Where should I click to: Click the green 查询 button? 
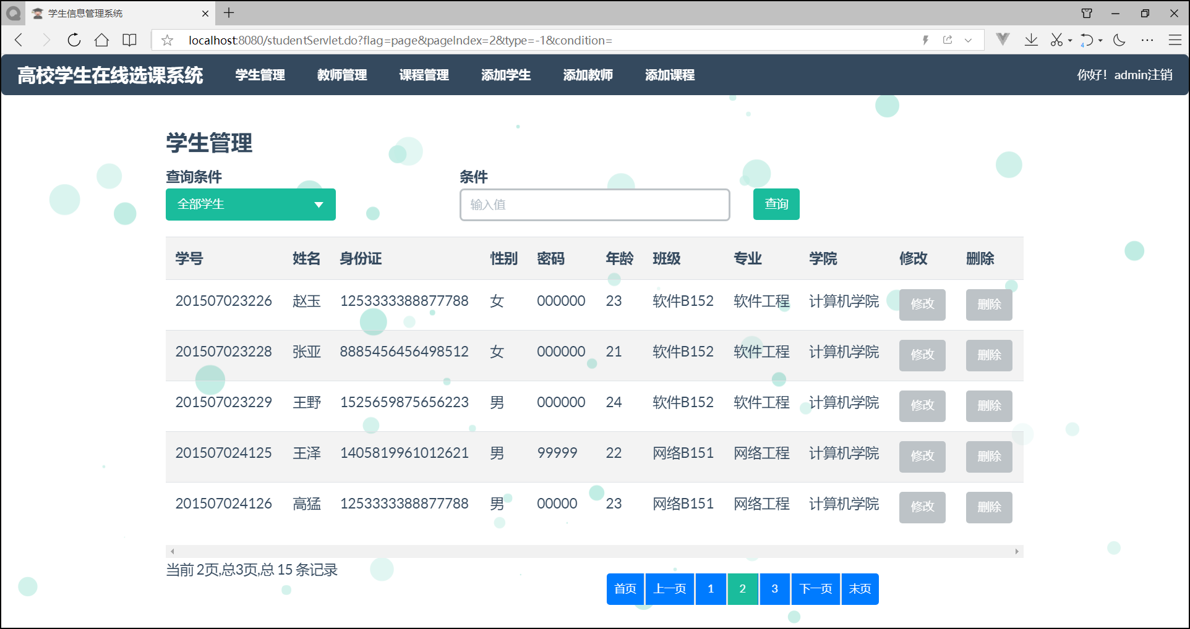coord(776,204)
